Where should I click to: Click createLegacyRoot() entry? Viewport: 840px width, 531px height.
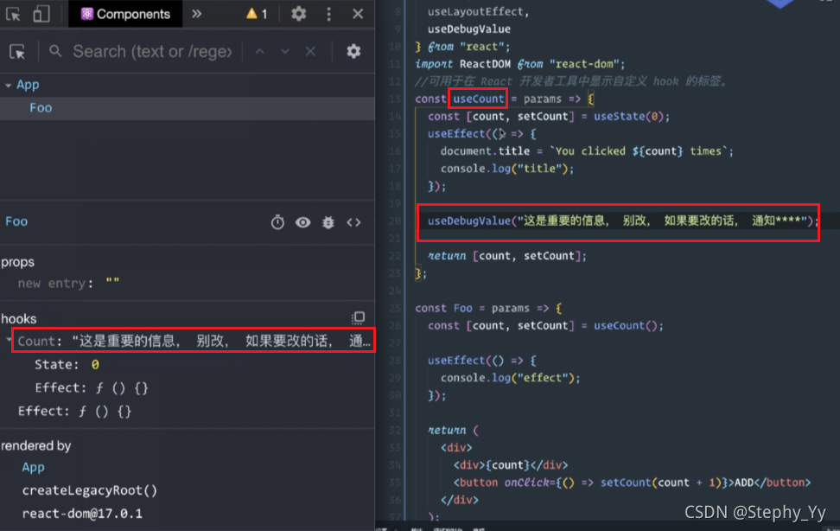(90, 490)
